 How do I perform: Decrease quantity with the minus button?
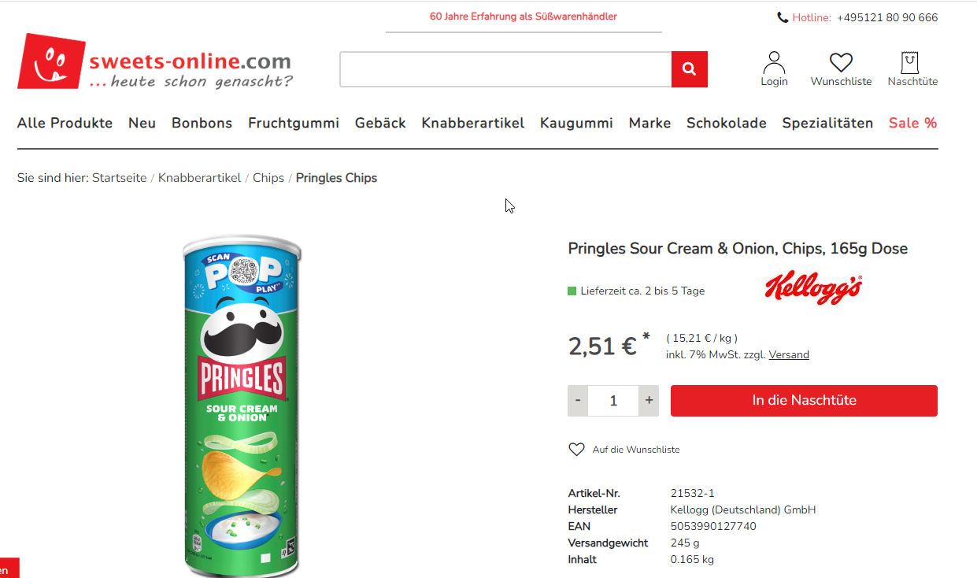[578, 401]
